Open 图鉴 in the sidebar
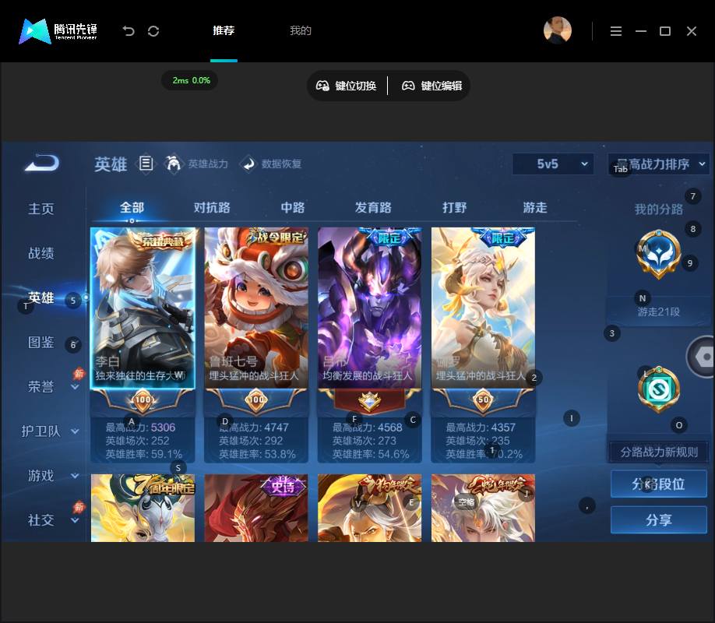This screenshot has width=715, height=623. [41, 342]
